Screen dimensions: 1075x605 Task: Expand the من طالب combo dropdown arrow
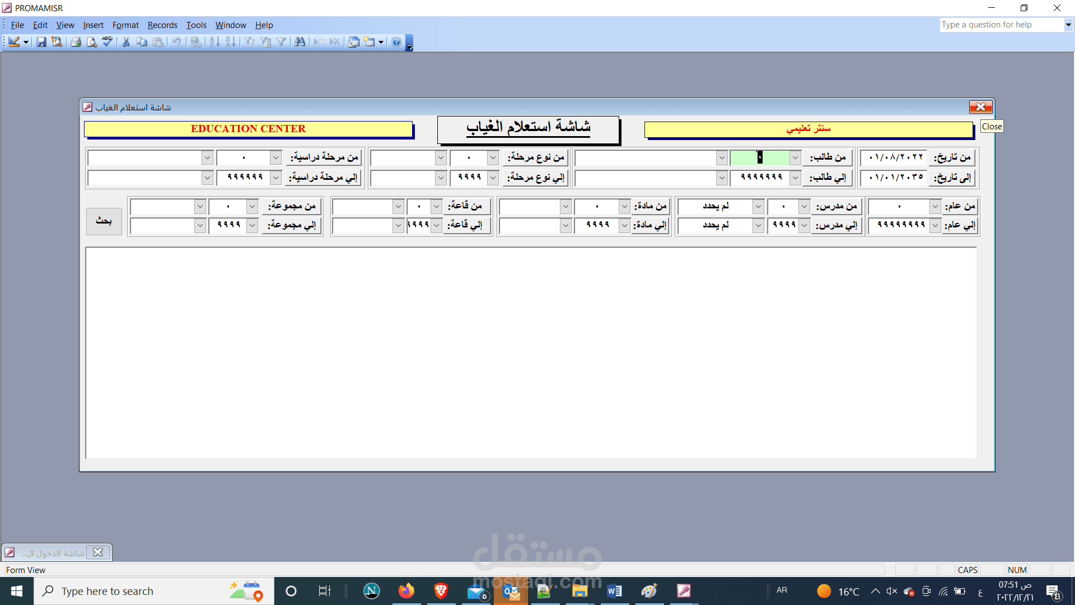coord(795,158)
